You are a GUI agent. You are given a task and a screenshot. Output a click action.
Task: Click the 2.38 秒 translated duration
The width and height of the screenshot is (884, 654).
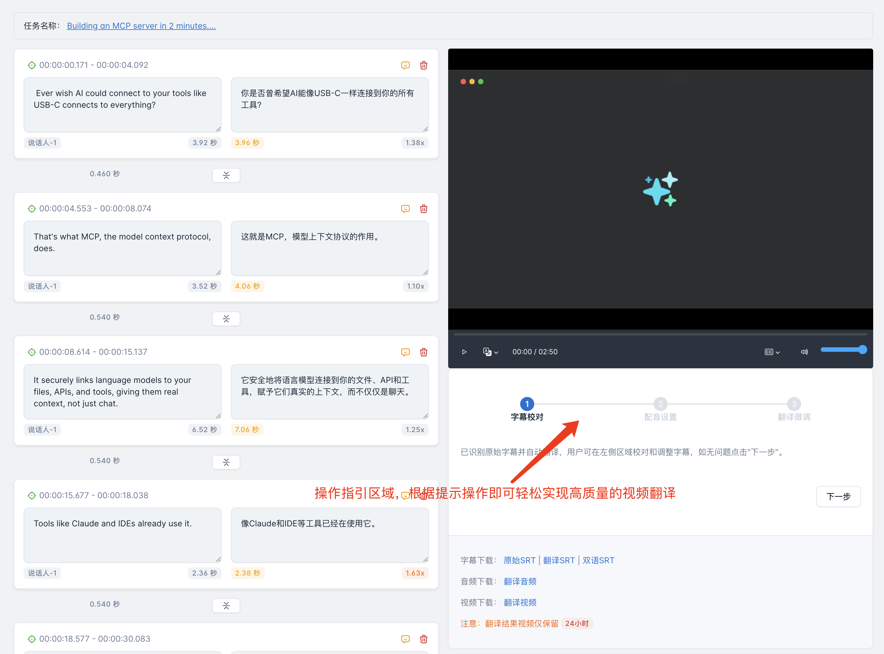tap(248, 573)
